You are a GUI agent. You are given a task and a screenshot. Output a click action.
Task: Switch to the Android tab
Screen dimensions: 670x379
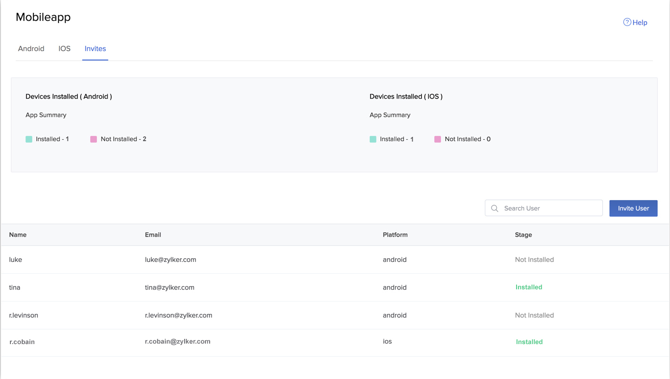point(31,48)
